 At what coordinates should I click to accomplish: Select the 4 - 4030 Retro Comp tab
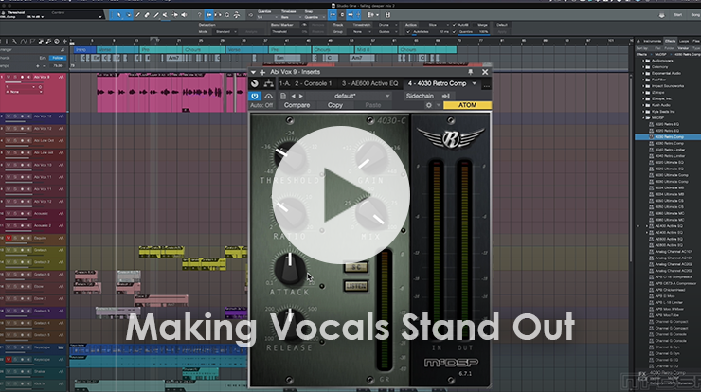(x=437, y=83)
